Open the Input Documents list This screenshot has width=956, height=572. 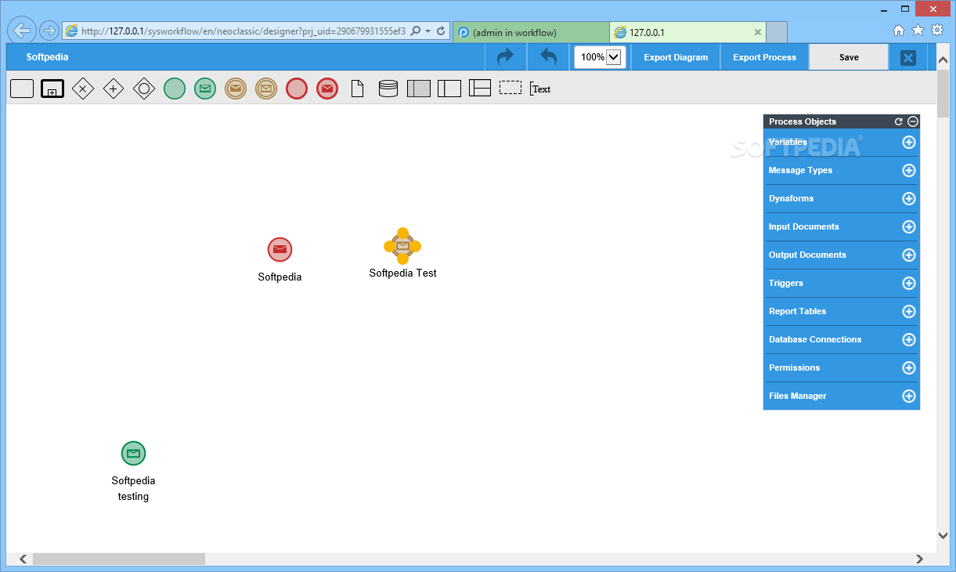click(x=803, y=226)
